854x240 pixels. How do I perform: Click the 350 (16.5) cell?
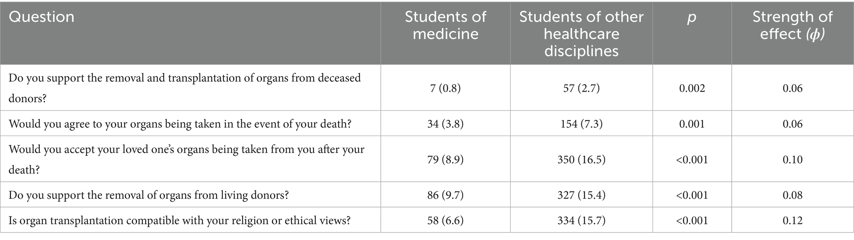pos(581,160)
